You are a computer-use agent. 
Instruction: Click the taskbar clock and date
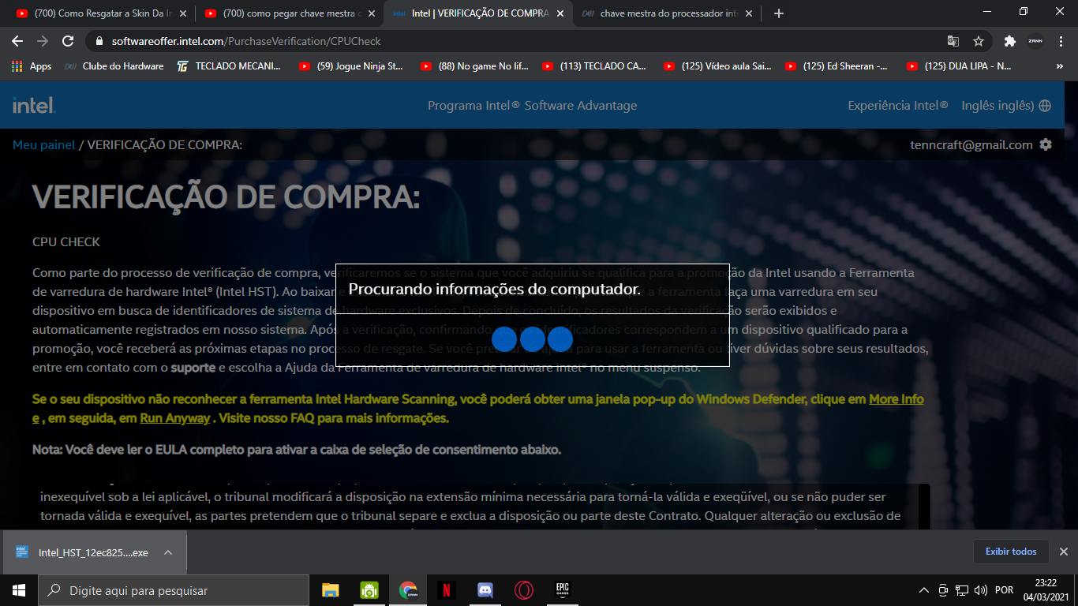point(1046,590)
